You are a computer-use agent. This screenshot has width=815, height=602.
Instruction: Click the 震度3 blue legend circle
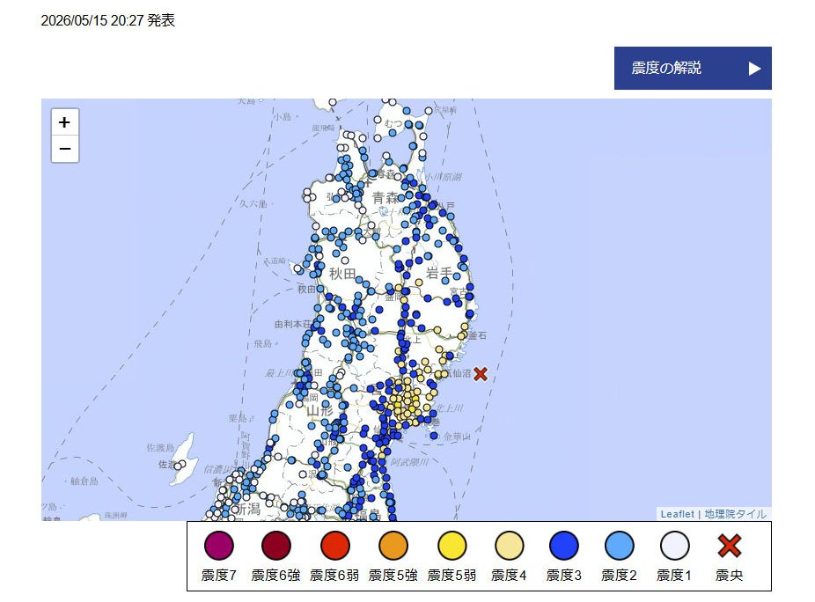pyautogui.click(x=563, y=546)
